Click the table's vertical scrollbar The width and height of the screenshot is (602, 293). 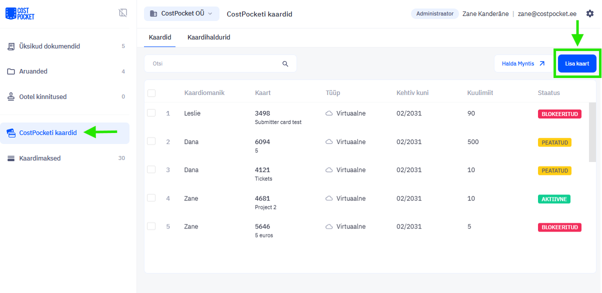click(x=592, y=132)
